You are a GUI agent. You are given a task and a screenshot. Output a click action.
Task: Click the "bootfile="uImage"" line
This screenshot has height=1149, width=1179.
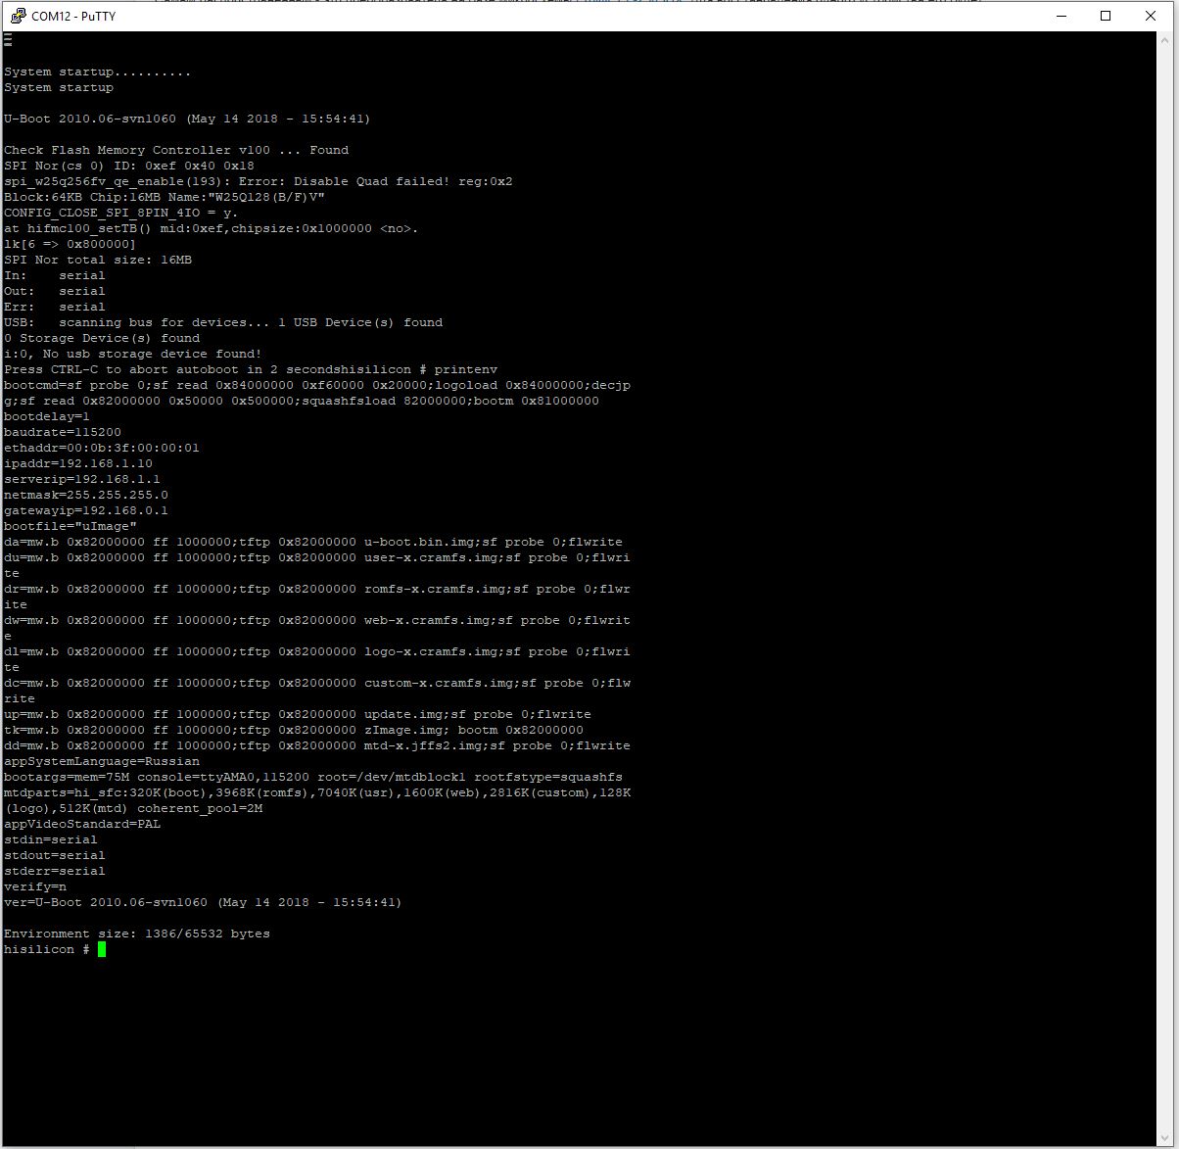(71, 526)
